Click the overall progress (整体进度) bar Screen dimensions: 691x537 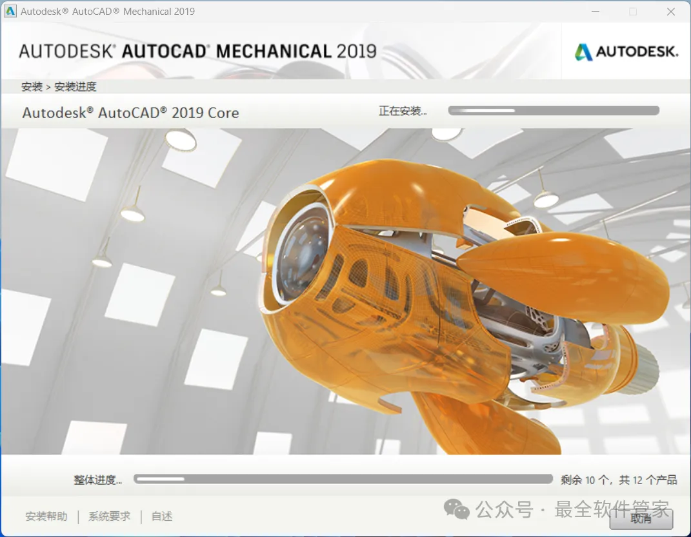pos(343,479)
